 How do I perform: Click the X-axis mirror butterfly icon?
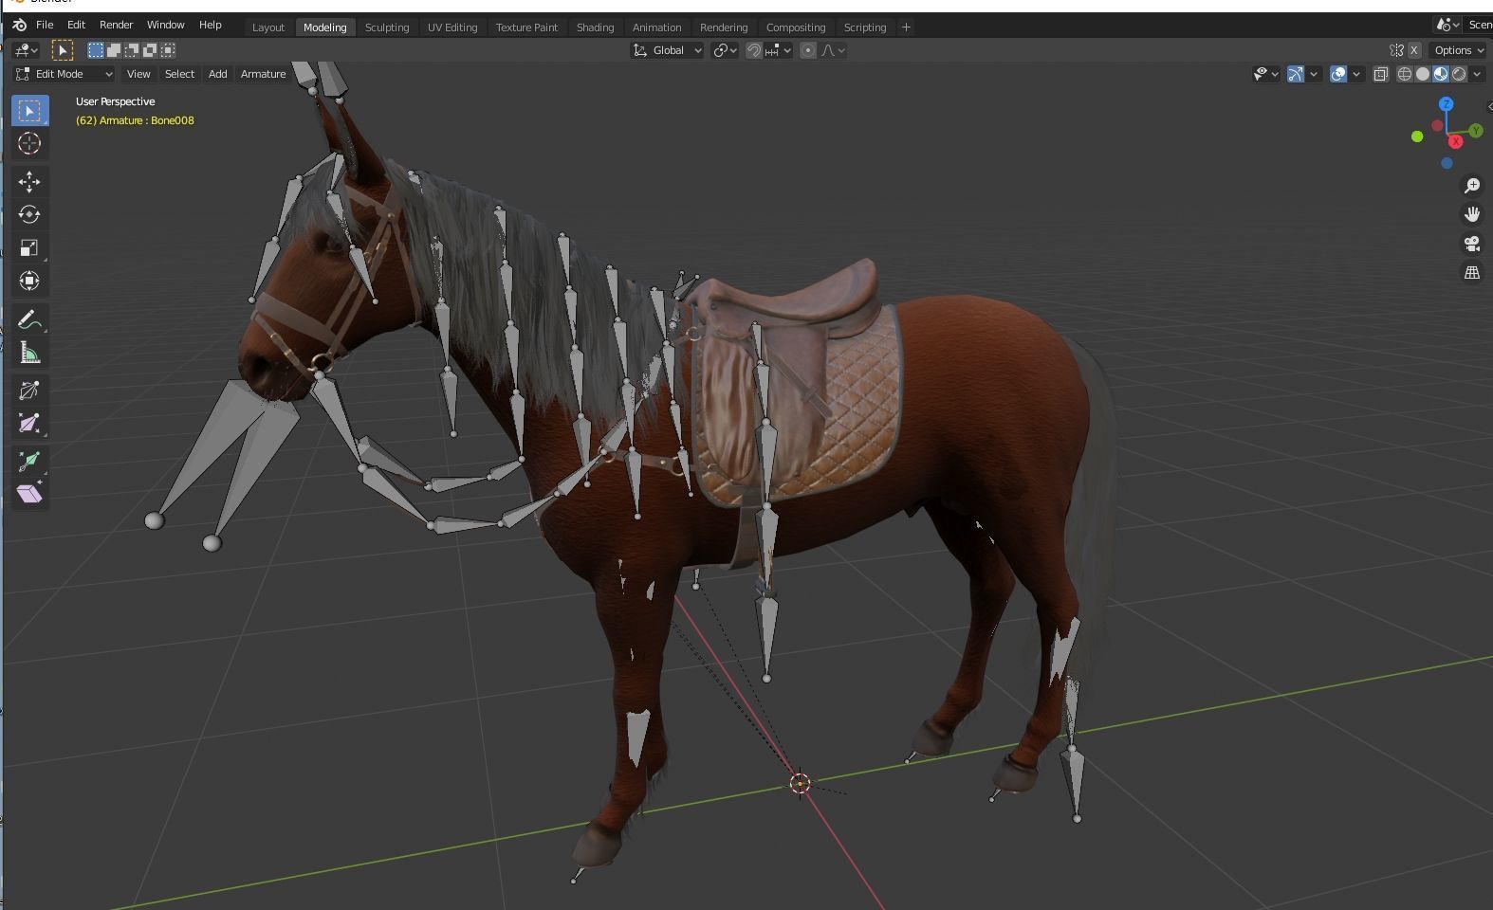tap(1396, 50)
